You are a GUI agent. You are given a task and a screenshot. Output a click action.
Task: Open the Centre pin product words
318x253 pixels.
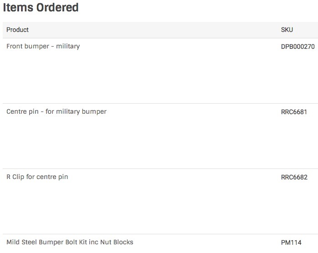point(22,111)
